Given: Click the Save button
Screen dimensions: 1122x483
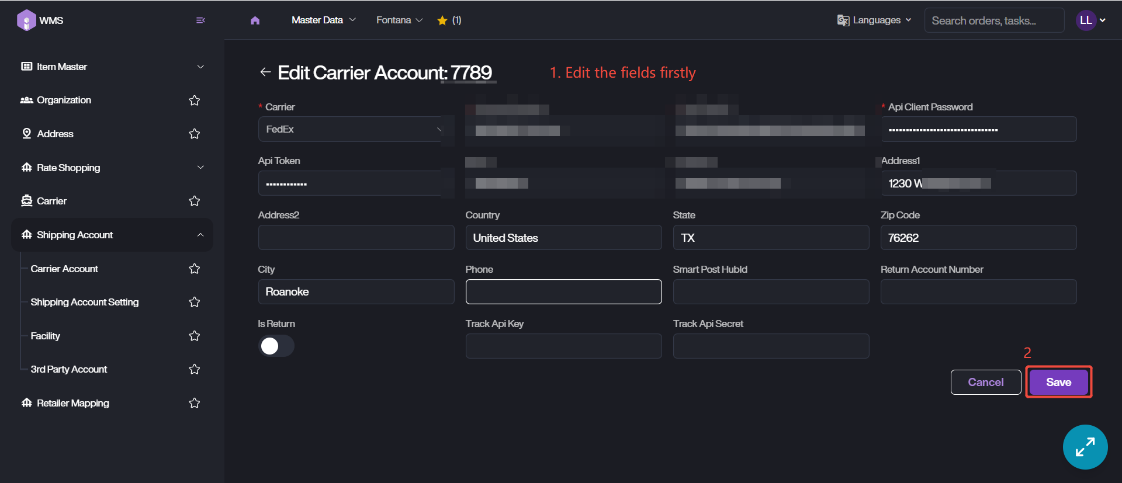Looking at the screenshot, I should [x=1058, y=382].
